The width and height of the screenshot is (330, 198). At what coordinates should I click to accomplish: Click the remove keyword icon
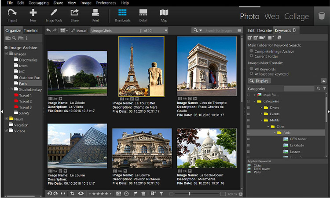[256, 38]
